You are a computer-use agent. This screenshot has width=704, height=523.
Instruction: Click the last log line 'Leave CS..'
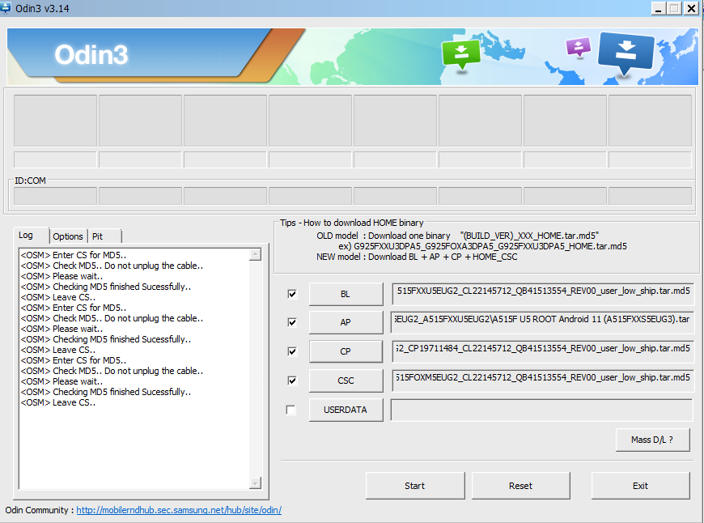click(x=58, y=402)
